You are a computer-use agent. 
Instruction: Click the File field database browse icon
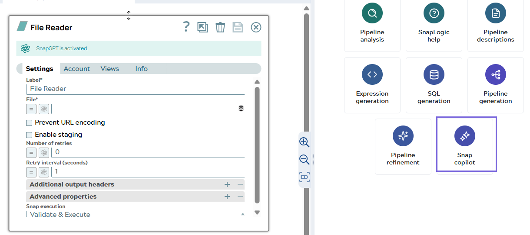click(241, 109)
